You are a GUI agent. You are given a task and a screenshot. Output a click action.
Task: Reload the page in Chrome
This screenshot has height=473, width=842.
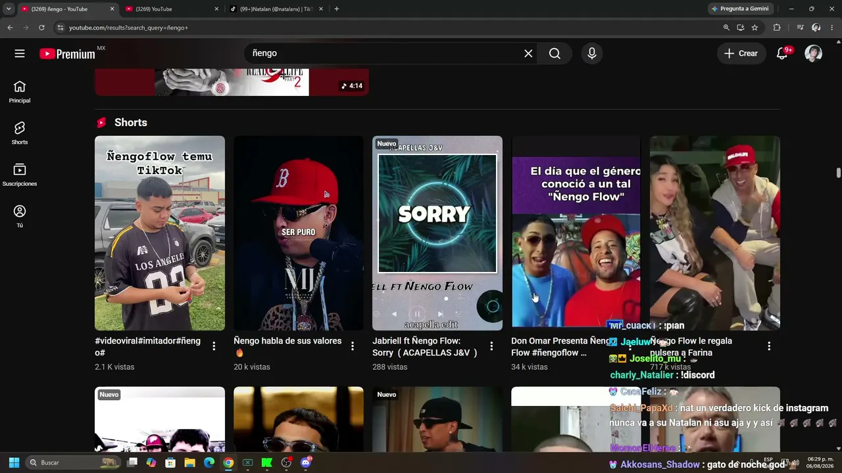41,28
